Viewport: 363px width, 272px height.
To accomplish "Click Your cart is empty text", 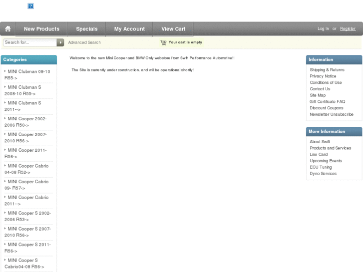I will point(185,42).
